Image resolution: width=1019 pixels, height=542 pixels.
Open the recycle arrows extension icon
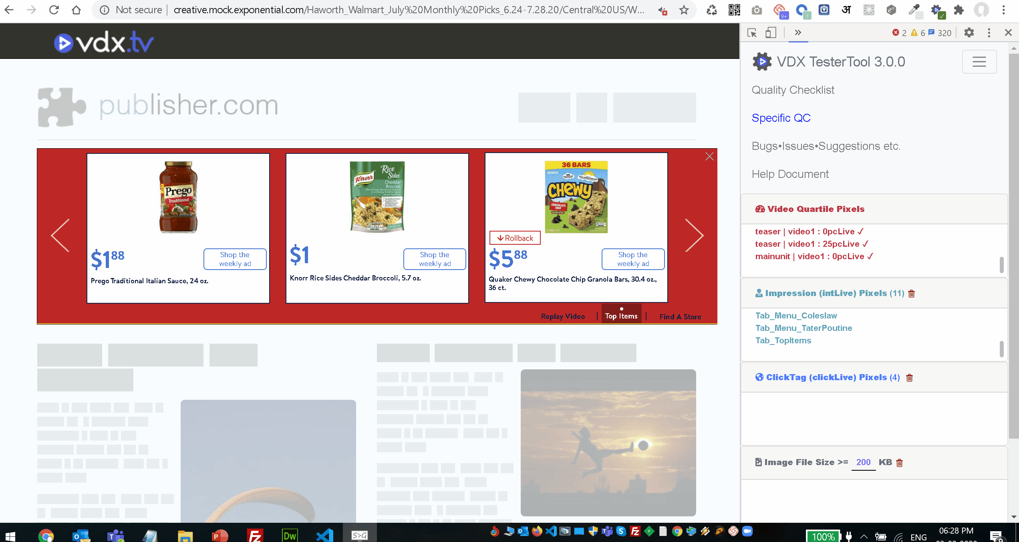pos(711,10)
